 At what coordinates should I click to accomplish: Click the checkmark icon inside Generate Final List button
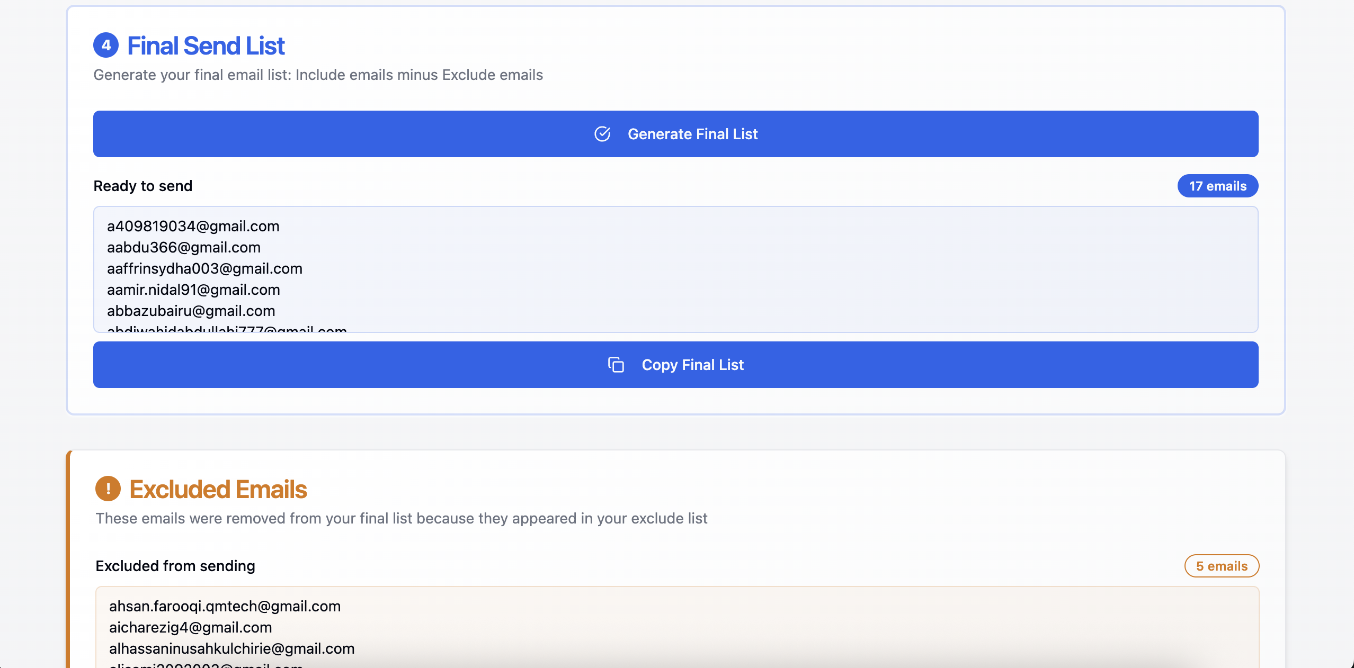pyautogui.click(x=603, y=134)
